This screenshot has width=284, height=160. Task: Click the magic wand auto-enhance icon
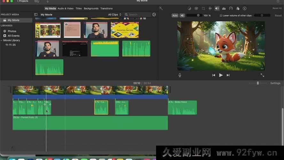coord(161,8)
